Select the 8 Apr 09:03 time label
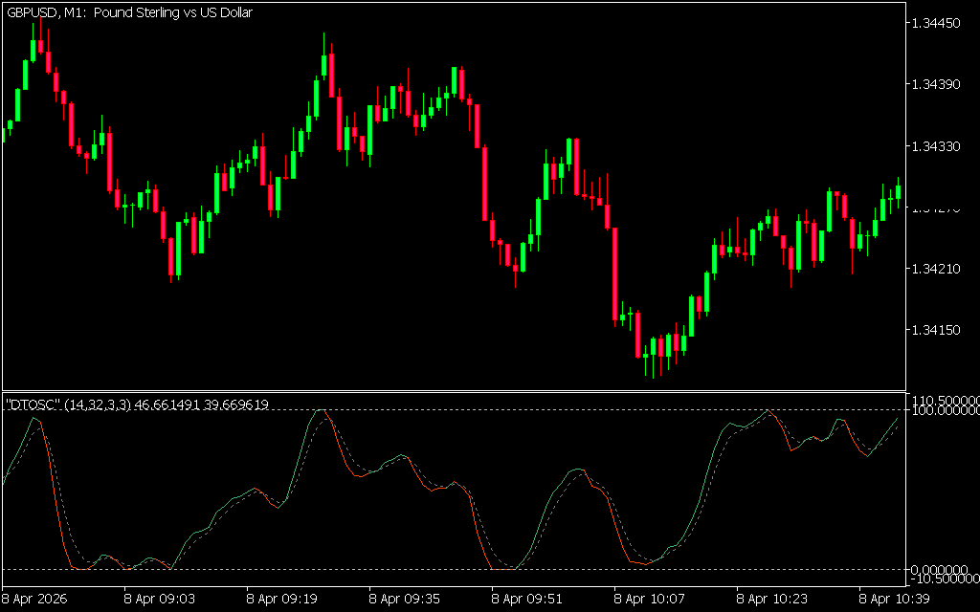The image size is (980, 612). (x=158, y=599)
